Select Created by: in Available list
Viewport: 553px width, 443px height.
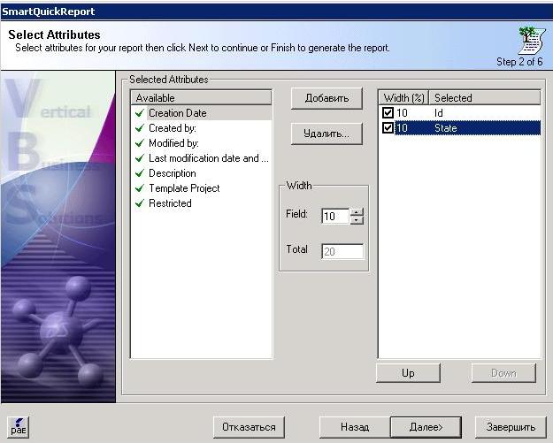[202, 128]
